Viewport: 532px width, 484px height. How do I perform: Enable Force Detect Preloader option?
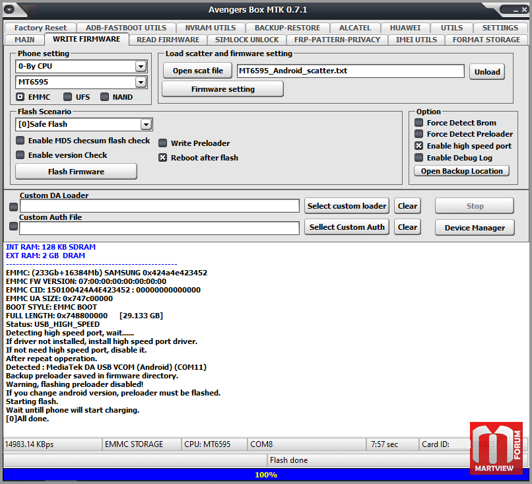tap(419, 134)
